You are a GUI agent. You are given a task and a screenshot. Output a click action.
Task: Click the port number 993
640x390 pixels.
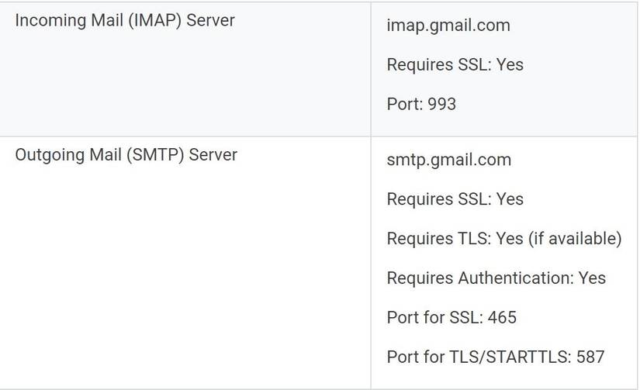pyautogui.click(x=441, y=104)
